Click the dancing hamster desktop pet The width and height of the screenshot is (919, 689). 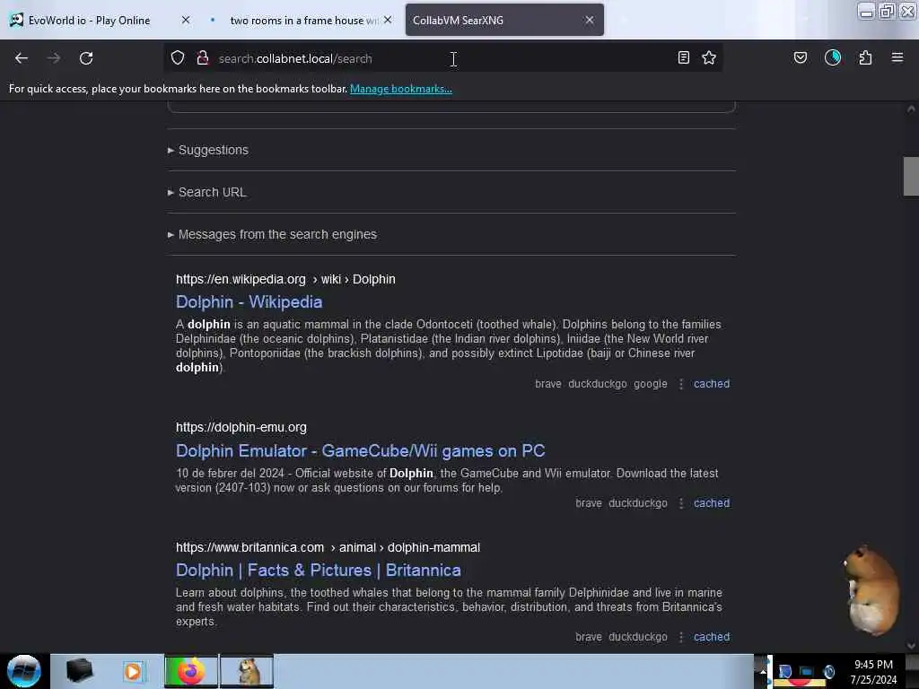click(871, 590)
